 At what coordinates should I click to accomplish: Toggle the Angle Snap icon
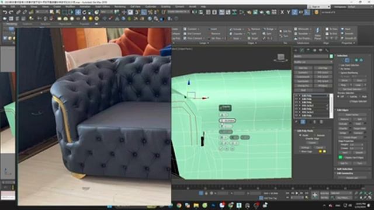[x=144, y=12]
